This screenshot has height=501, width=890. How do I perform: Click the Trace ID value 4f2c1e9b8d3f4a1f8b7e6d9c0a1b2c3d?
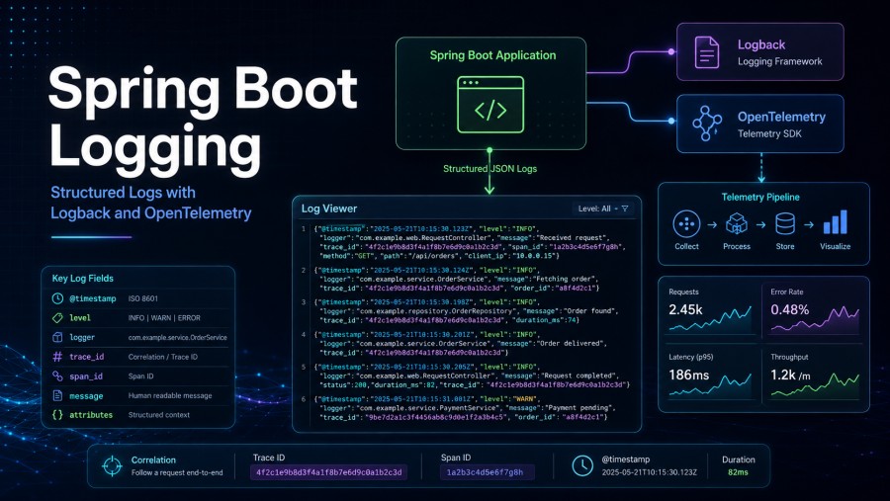[x=328, y=472]
